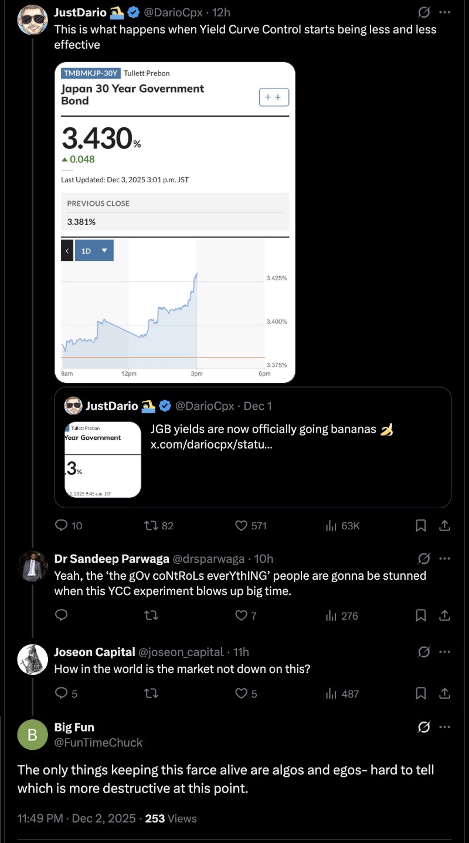Open more options on Big Fun's post
The width and height of the screenshot is (469, 843).
point(445,728)
